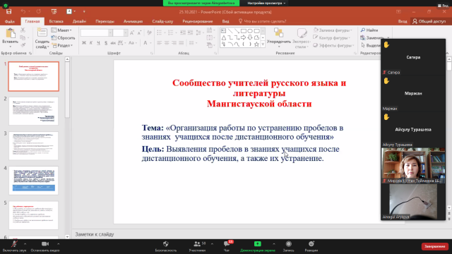The image size is (452, 254).
Task: Switch to the Design (Дизайн) tab
Action: (x=79, y=21)
